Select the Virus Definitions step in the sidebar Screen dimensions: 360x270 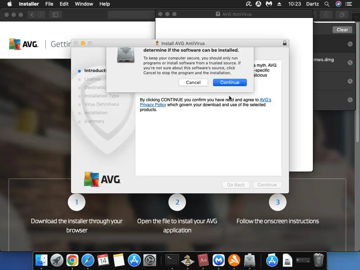click(x=102, y=104)
